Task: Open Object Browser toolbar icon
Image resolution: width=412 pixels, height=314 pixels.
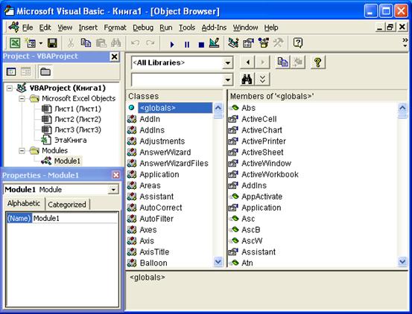Action: [263, 42]
